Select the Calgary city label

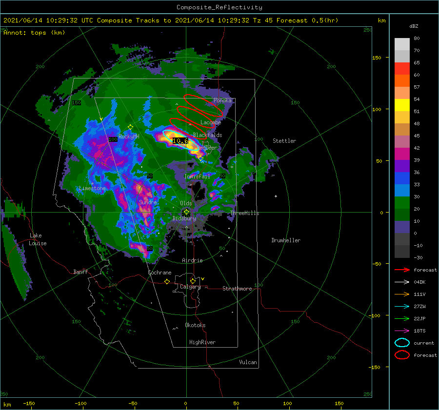click(190, 287)
